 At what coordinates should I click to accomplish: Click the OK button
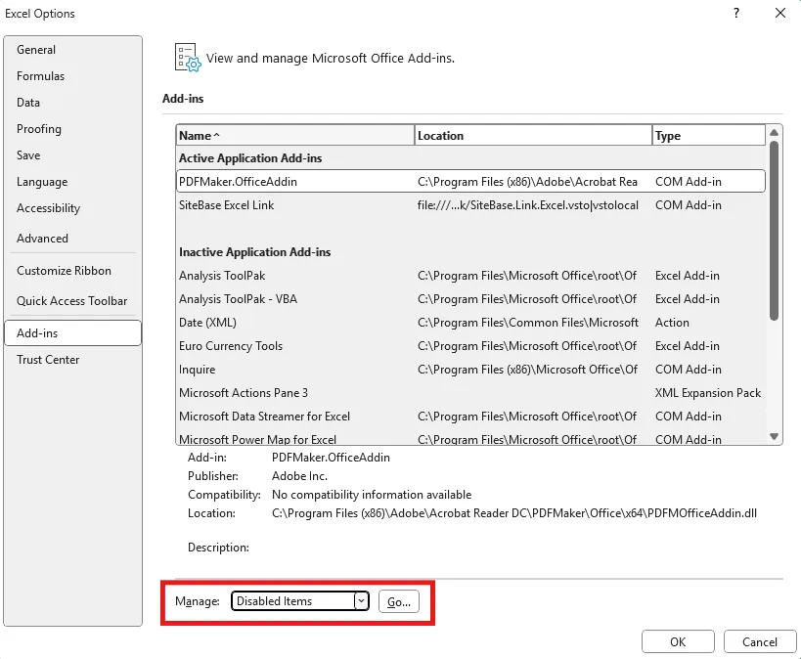click(x=678, y=642)
